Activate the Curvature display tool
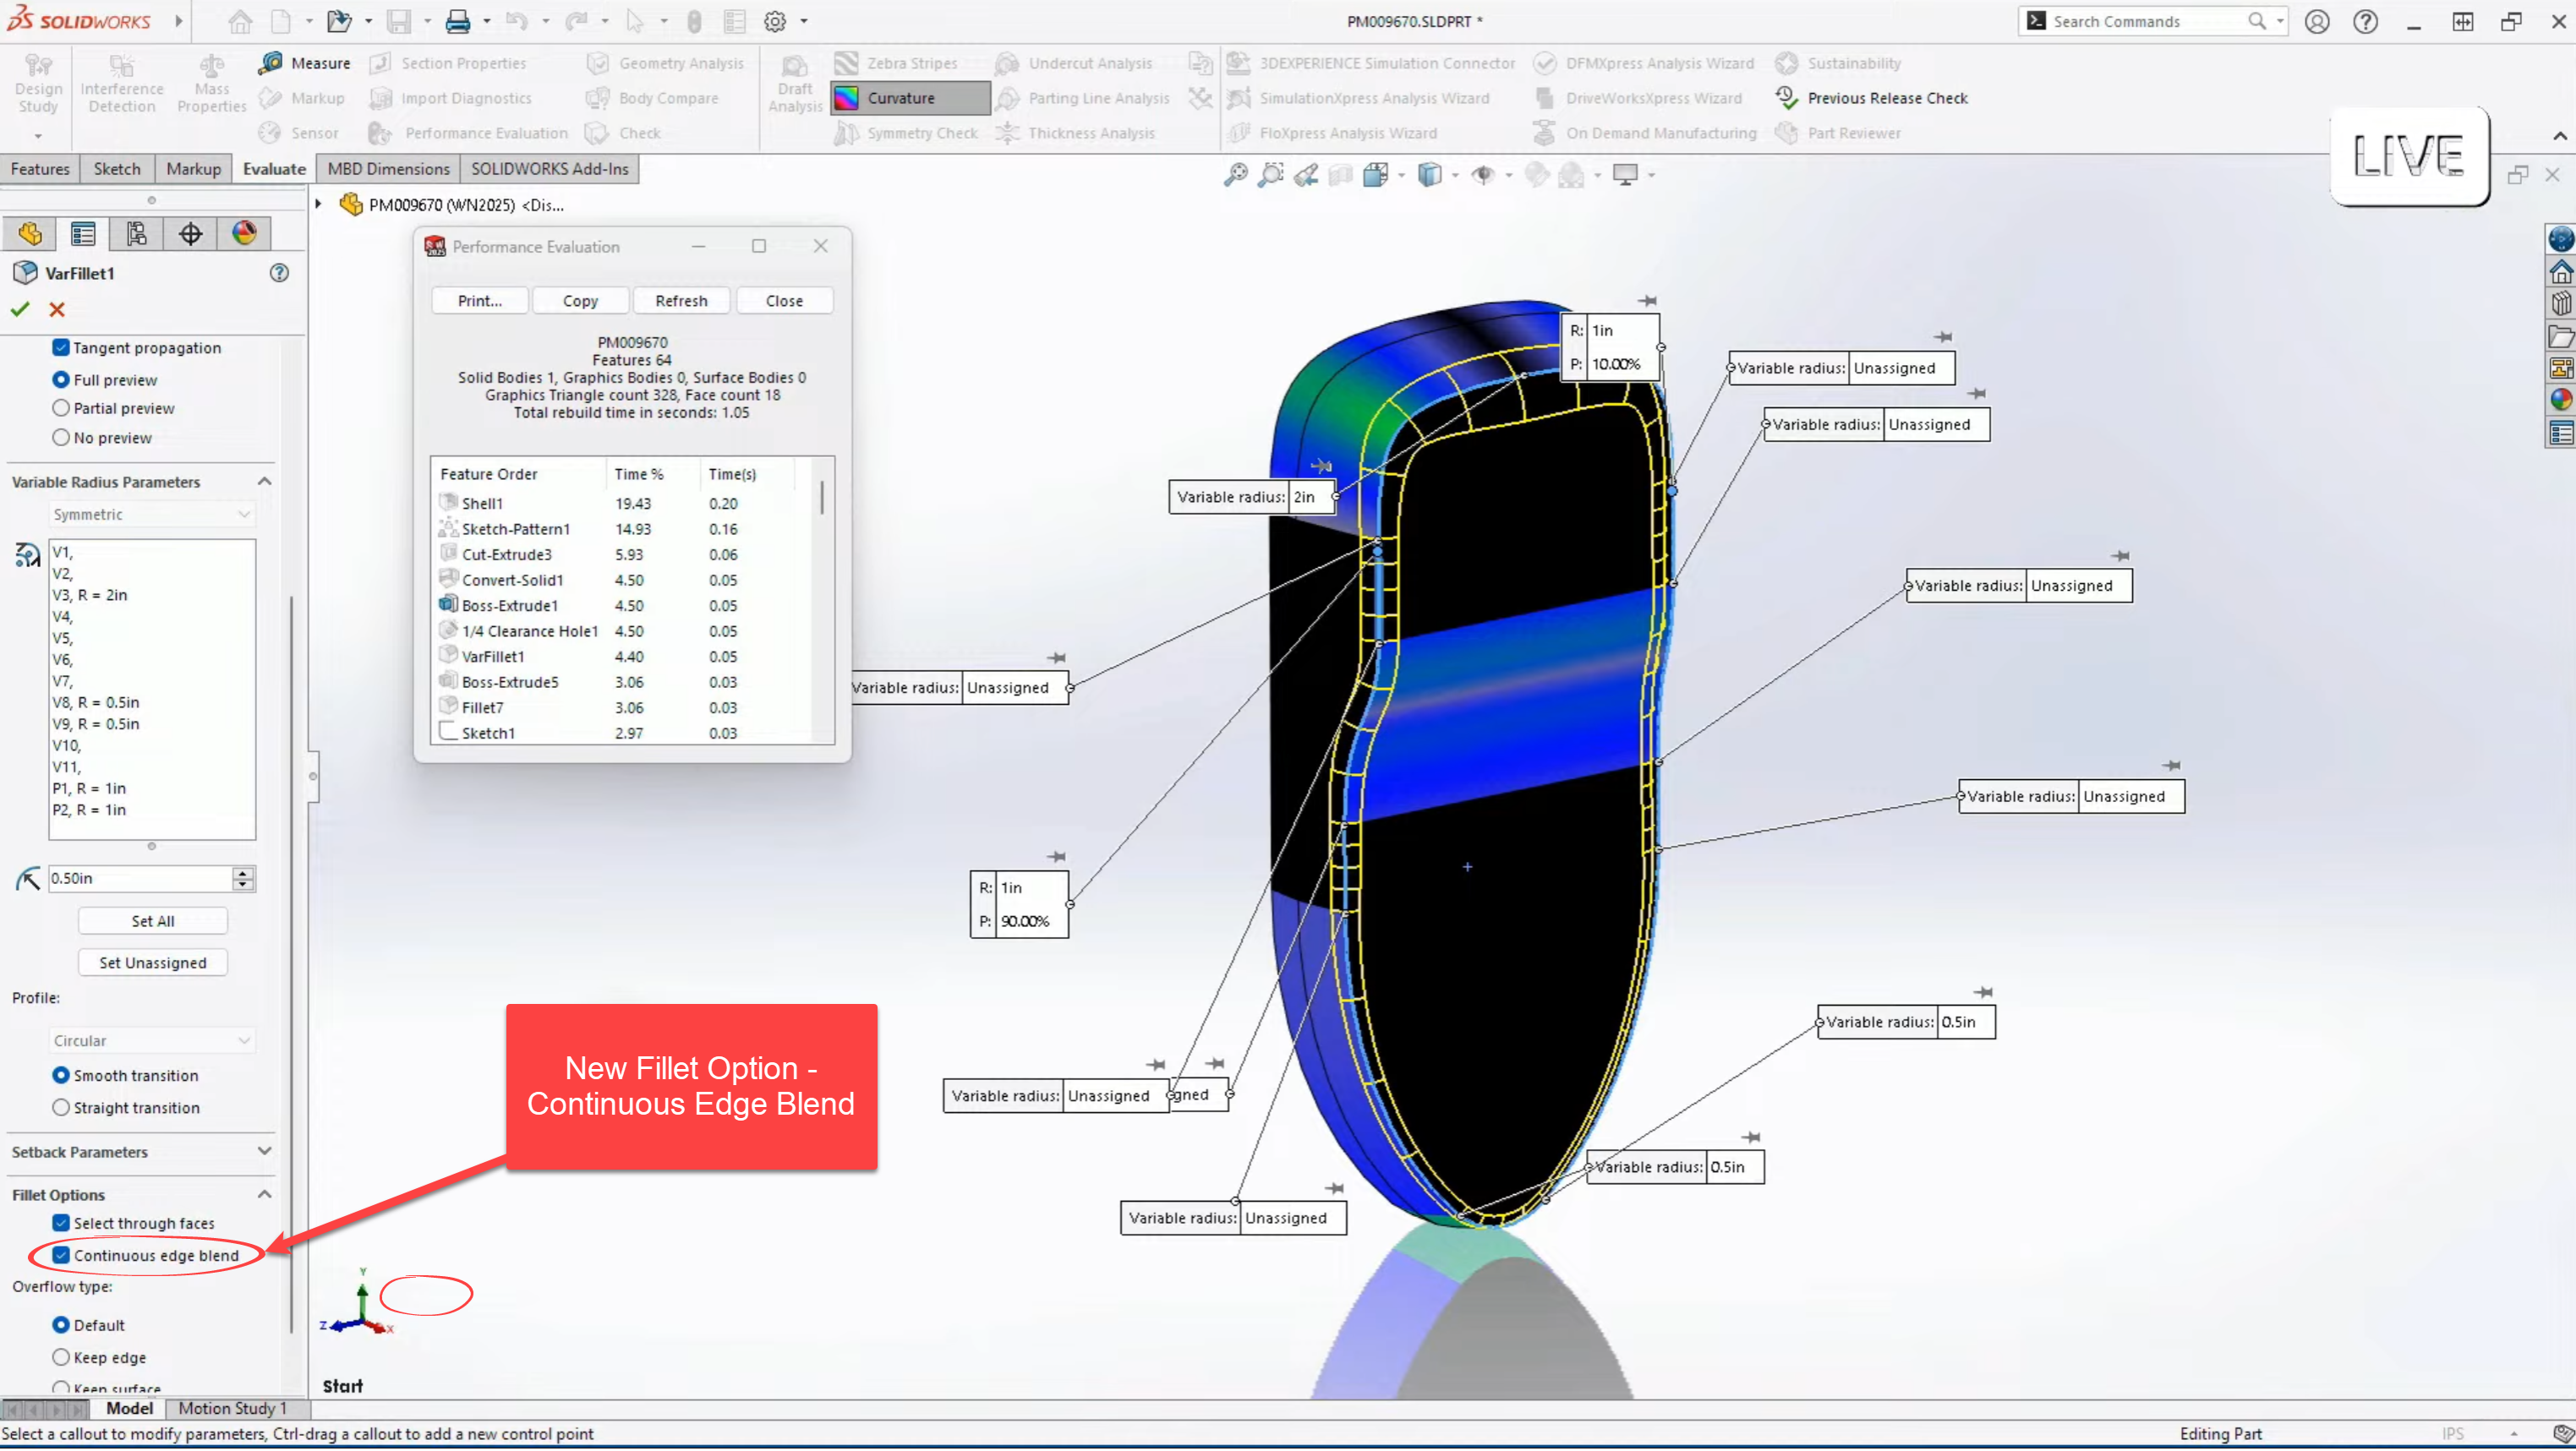This screenshot has width=2576, height=1451. click(910, 98)
